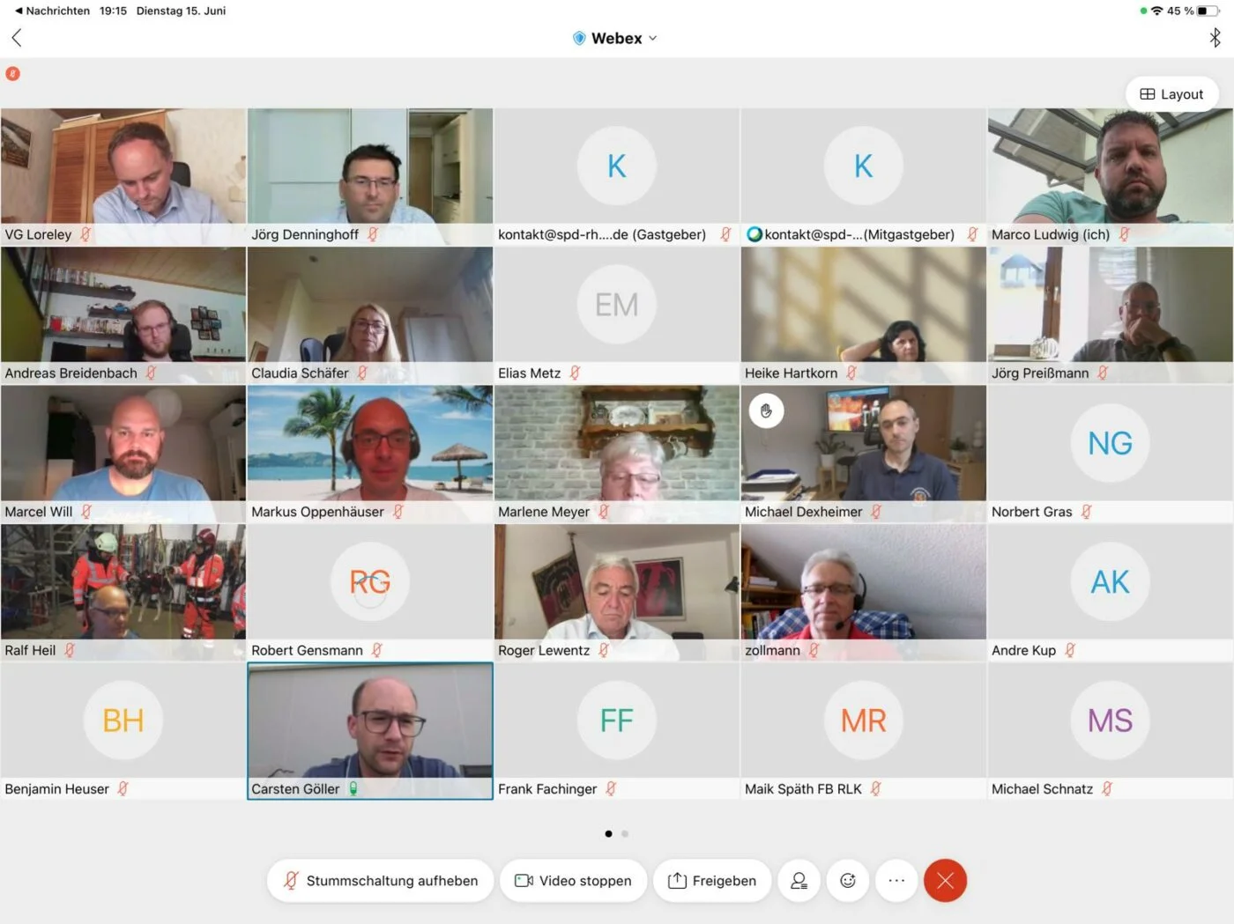Click the Webex shield security icon

579,39
